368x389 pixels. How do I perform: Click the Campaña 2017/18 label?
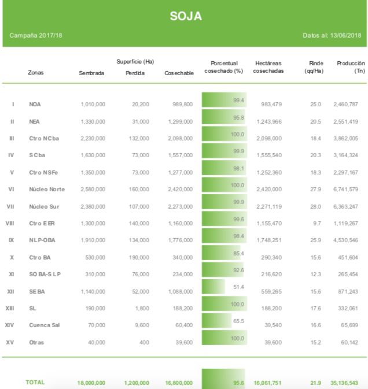pos(35,36)
